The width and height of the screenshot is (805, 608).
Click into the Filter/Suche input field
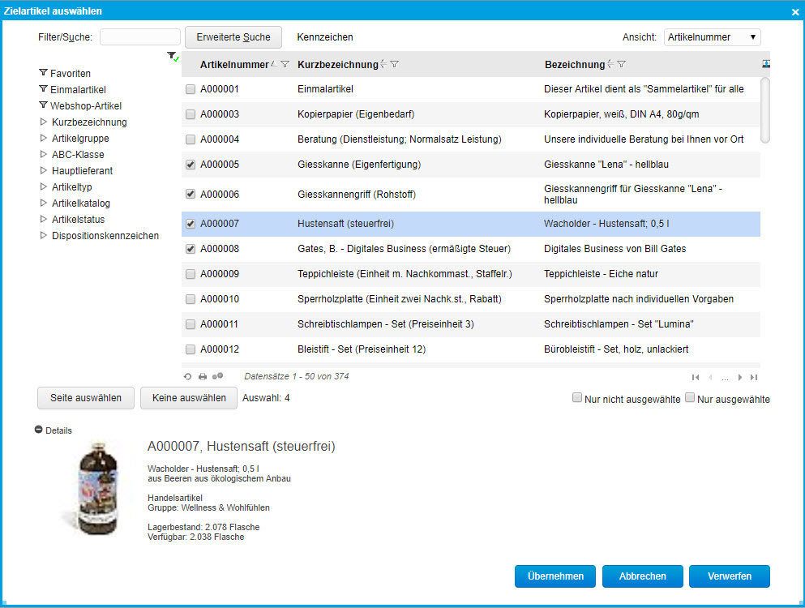click(x=139, y=37)
